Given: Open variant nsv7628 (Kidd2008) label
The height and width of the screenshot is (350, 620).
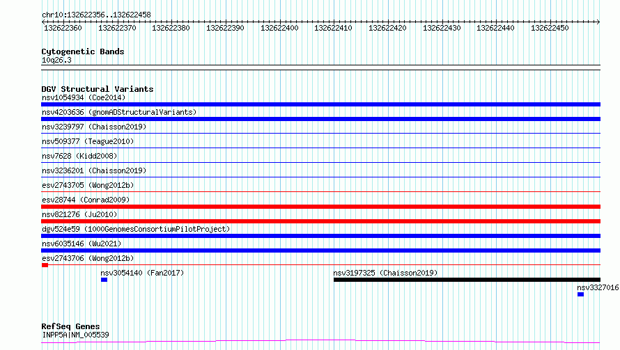Looking at the screenshot, I should (x=79, y=156).
